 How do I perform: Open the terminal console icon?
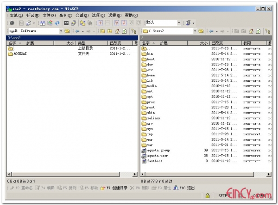(66, 23)
